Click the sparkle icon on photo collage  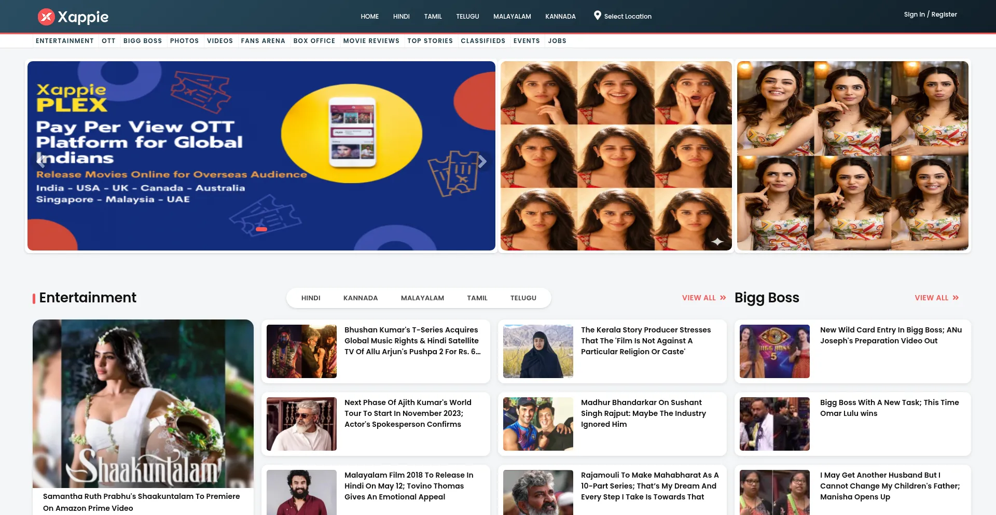(717, 242)
